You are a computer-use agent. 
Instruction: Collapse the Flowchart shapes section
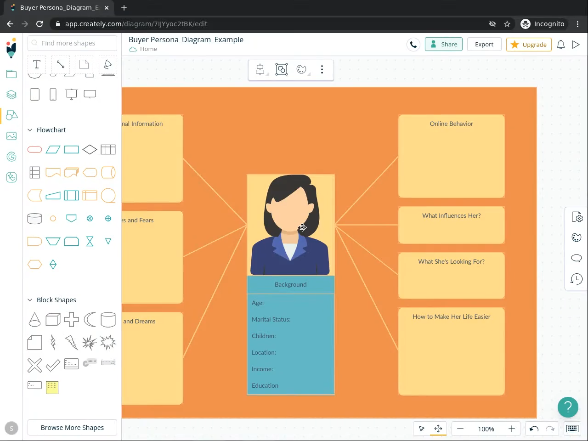click(30, 130)
